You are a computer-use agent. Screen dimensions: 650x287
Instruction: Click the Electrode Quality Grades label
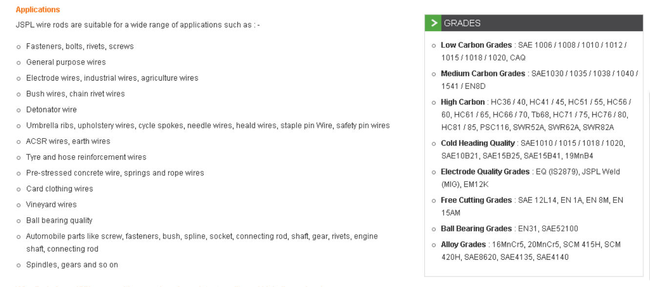click(x=485, y=172)
